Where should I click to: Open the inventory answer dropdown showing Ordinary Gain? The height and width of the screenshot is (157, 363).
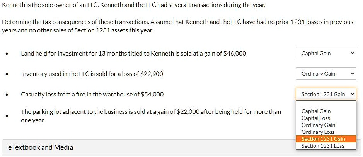(326, 74)
